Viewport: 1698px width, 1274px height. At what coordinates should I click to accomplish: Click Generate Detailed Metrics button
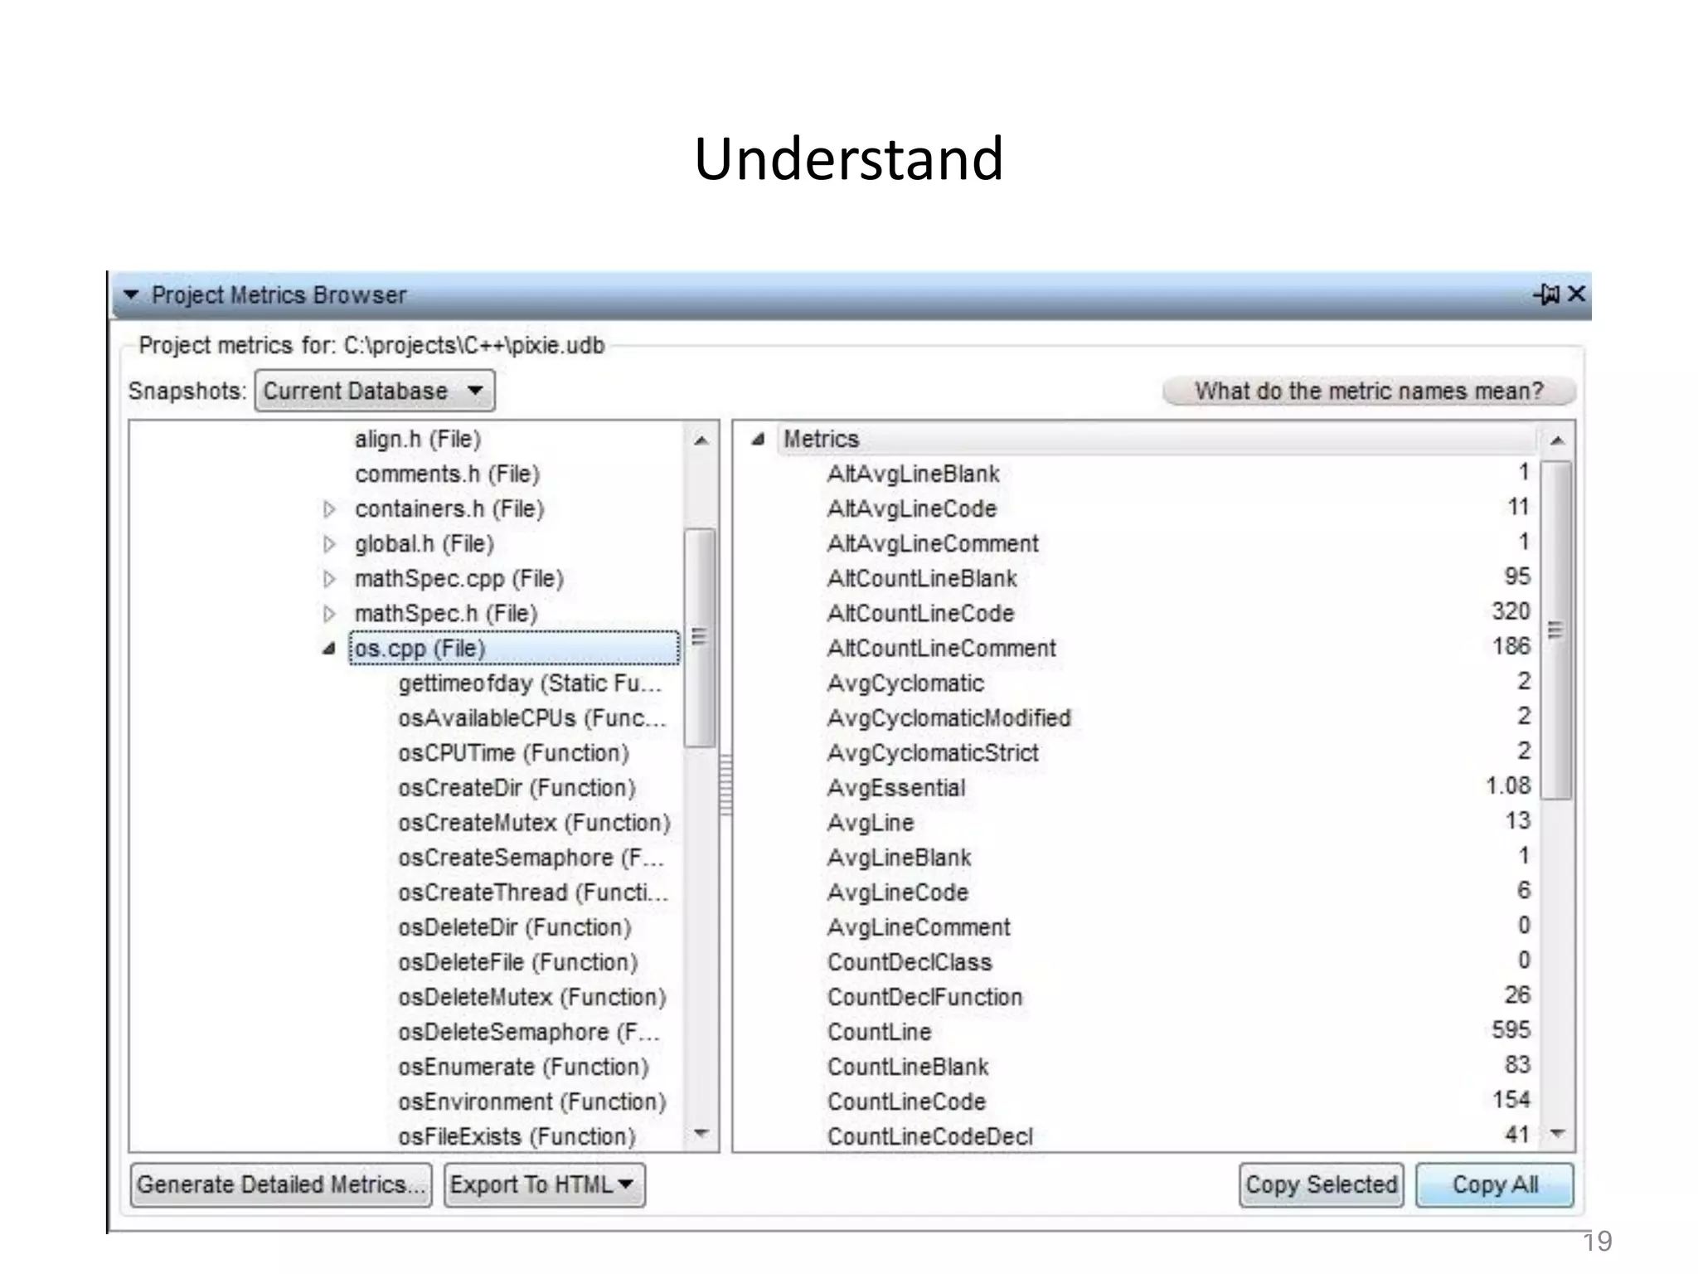pos(281,1184)
